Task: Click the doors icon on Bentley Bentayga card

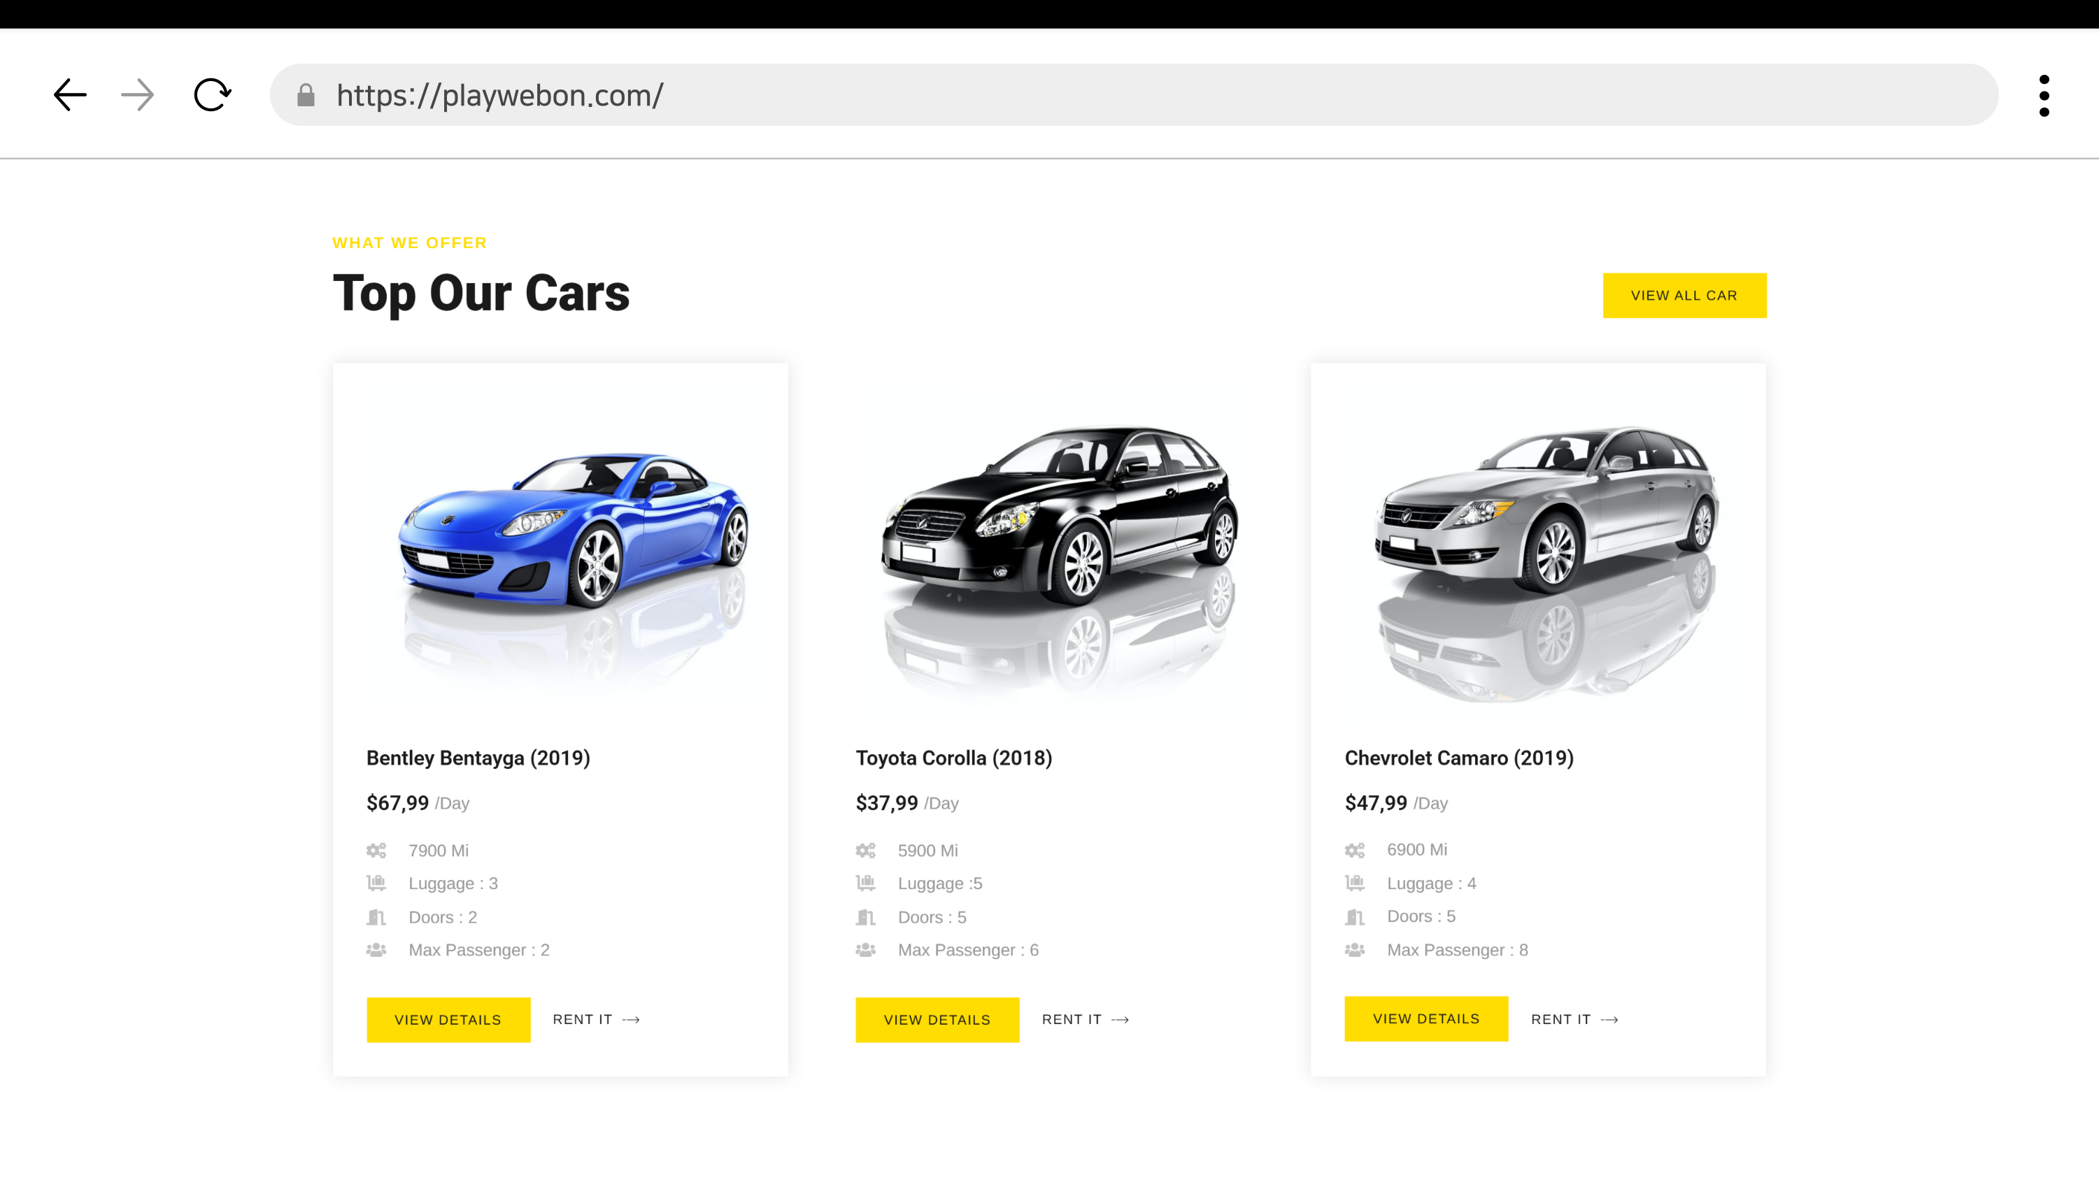Action: (376, 917)
